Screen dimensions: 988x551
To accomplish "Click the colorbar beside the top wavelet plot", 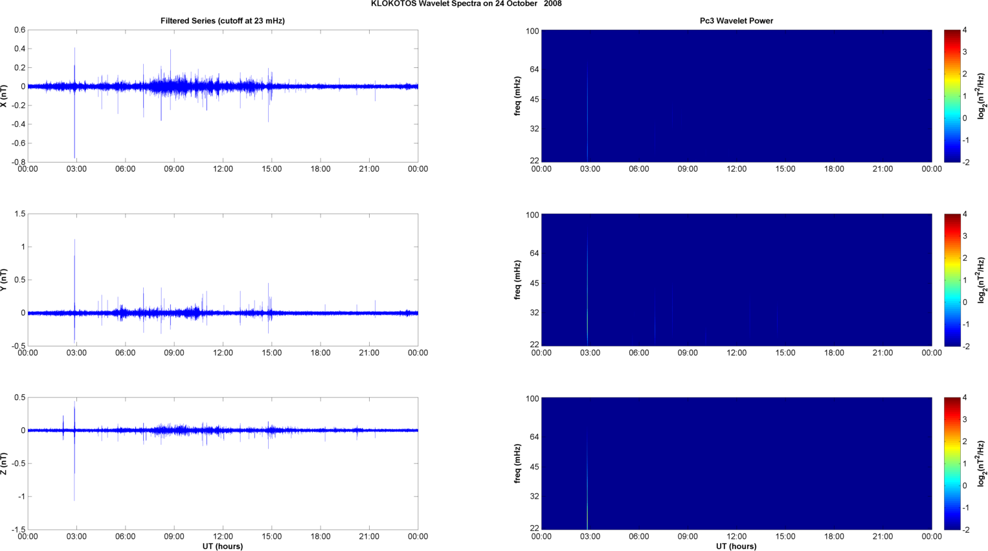I will tap(952, 96).
